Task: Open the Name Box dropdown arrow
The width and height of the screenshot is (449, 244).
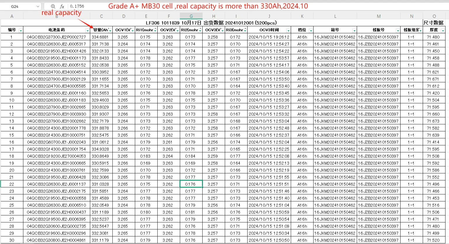Action: [38, 6]
